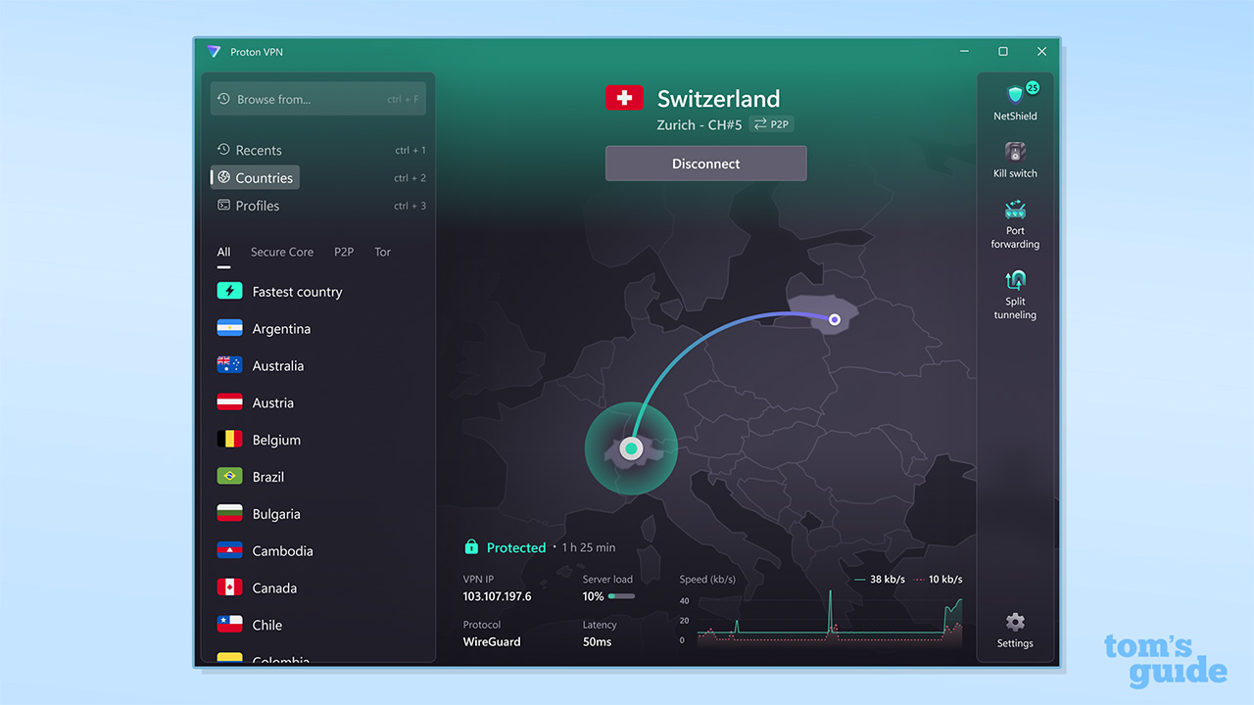The width and height of the screenshot is (1254, 705).
Task: Open the Split tunneling icon
Action: (x=1015, y=280)
